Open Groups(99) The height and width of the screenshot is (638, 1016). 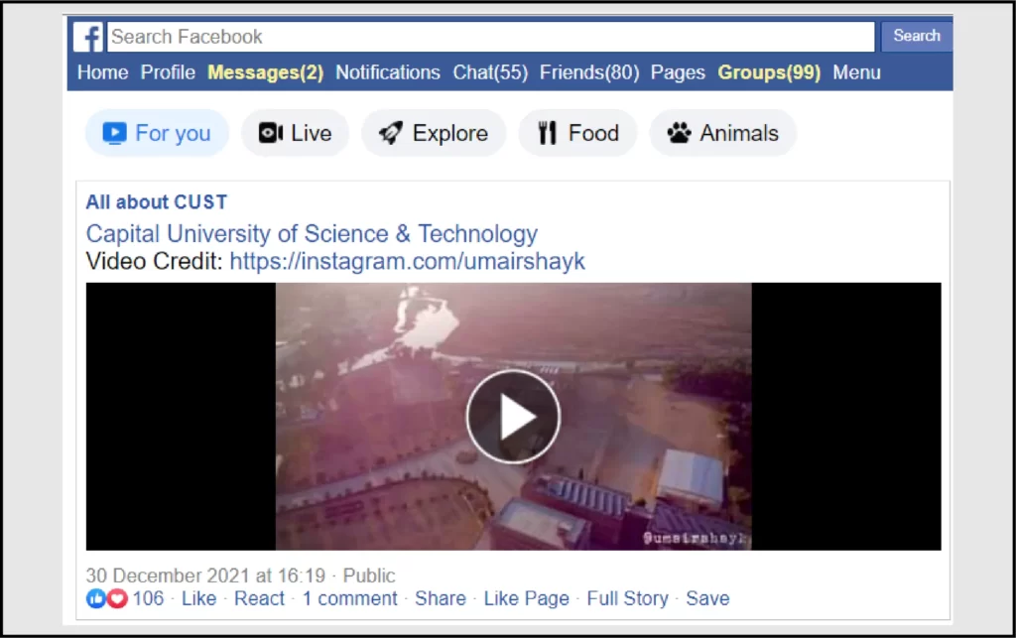pos(769,72)
